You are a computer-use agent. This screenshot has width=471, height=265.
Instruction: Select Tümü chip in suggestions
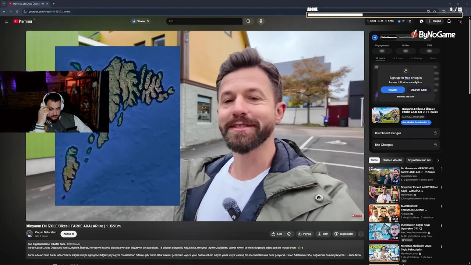(x=374, y=160)
